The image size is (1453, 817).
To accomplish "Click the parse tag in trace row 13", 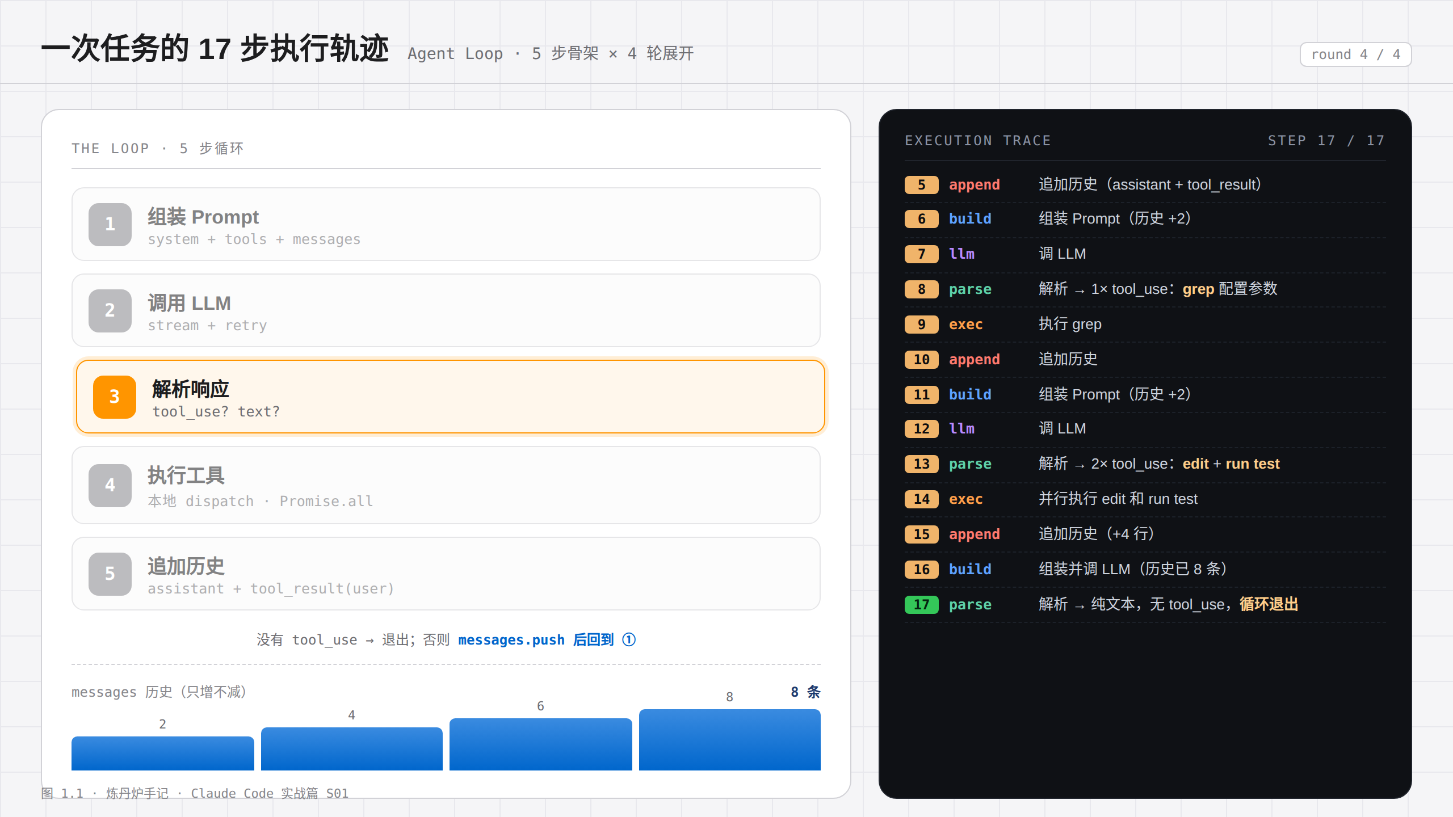I will 970,464.
